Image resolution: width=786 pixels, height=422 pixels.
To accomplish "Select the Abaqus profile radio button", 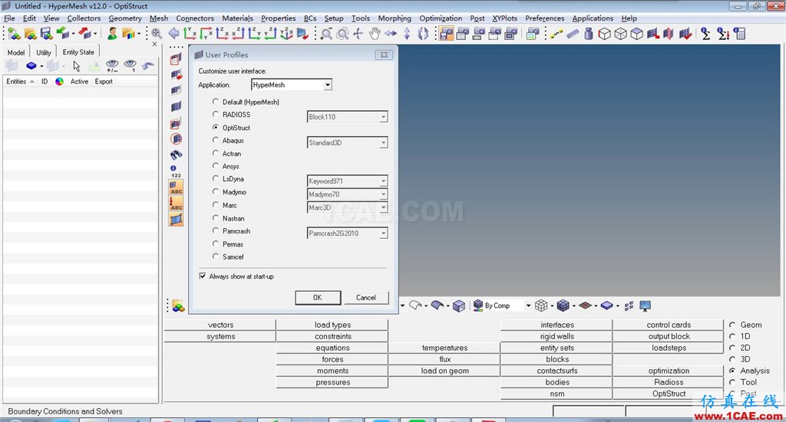I will (216, 140).
